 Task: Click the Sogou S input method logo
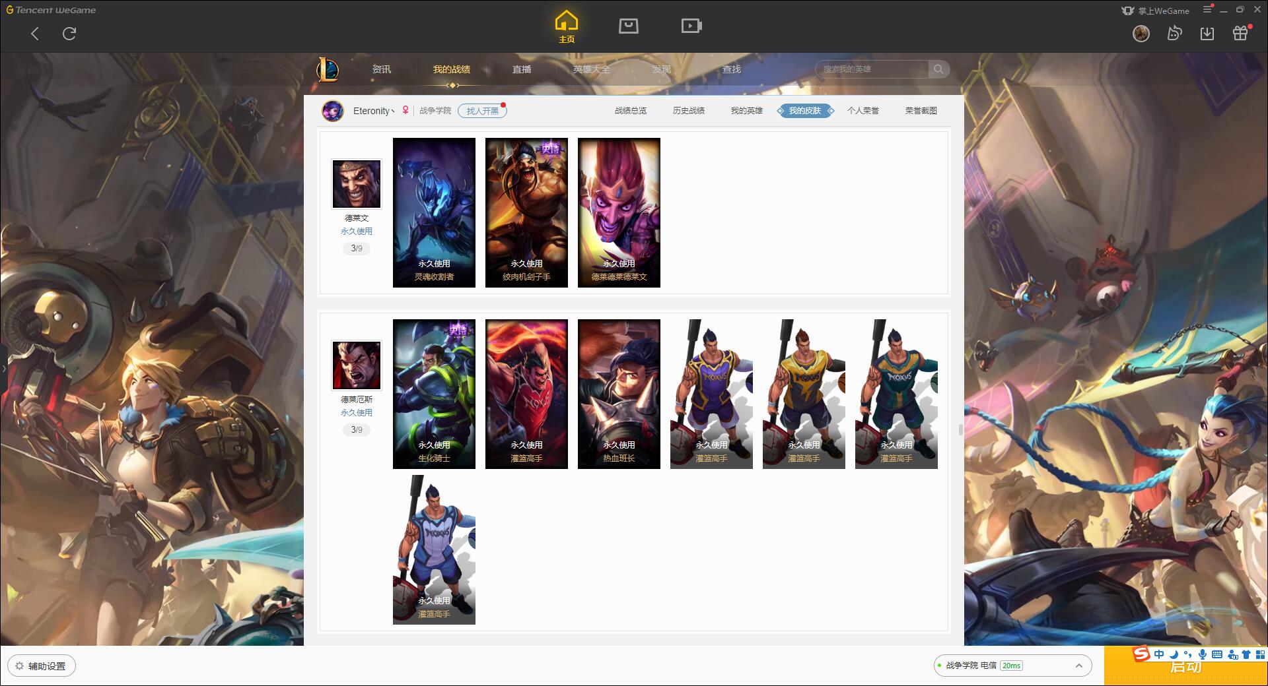(x=1141, y=654)
